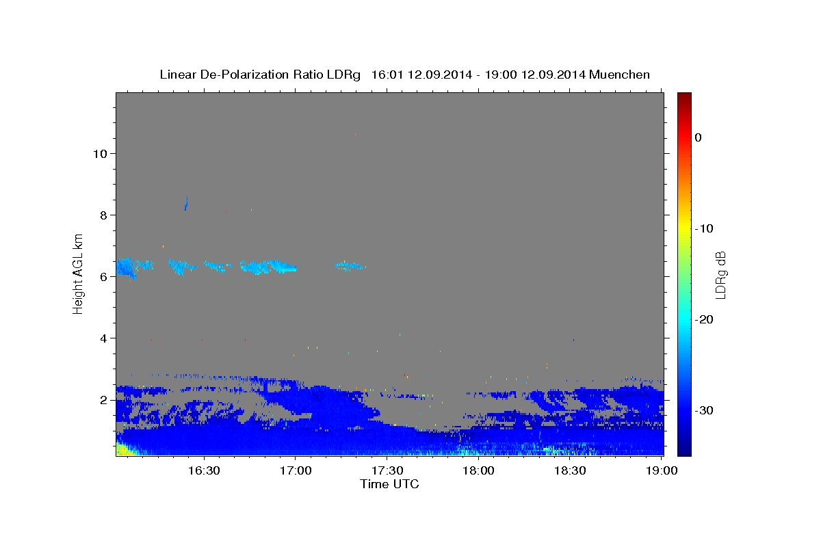The image size is (821, 547).
Task: Click the small blue streak above 8 km
Action: [x=185, y=204]
